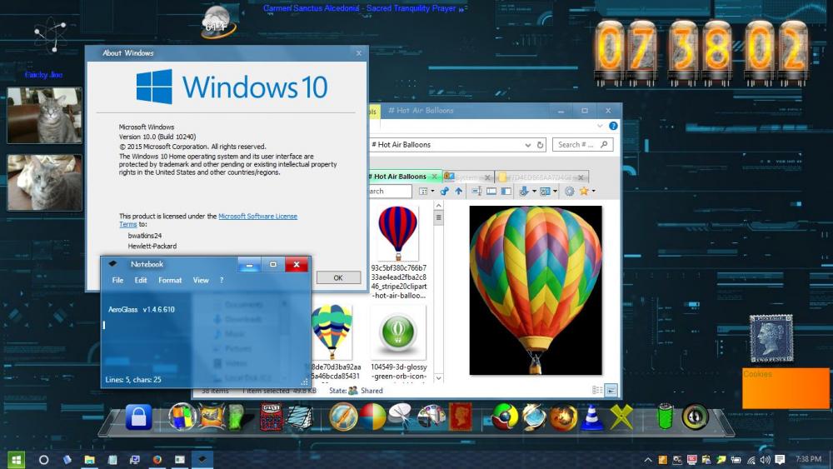This screenshot has width=833, height=469.
Task: Expand the address bar history dropdown
Action: point(527,145)
